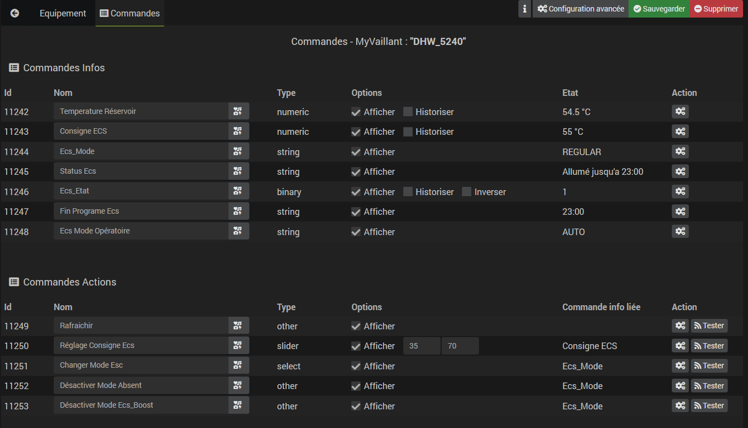This screenshot has height=428, width=748.
Task: Toggle Inverser checkbox for Ecs_Etat
Action: pyautogui.click(x=466, y=192)
